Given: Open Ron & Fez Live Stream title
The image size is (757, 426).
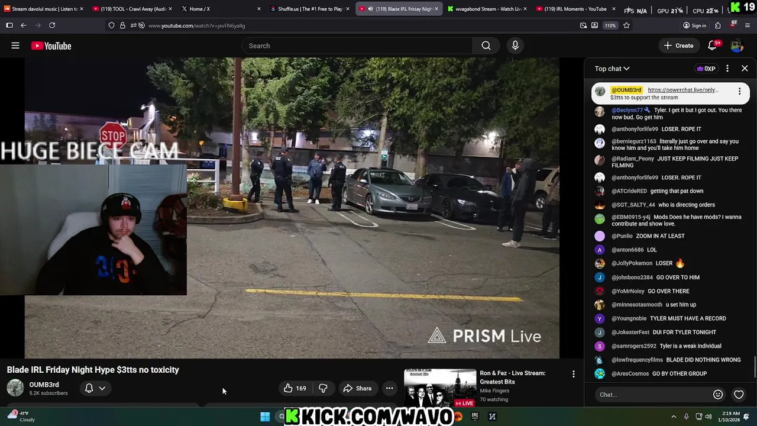Looking at the screenshot, I should click(513, 377).
